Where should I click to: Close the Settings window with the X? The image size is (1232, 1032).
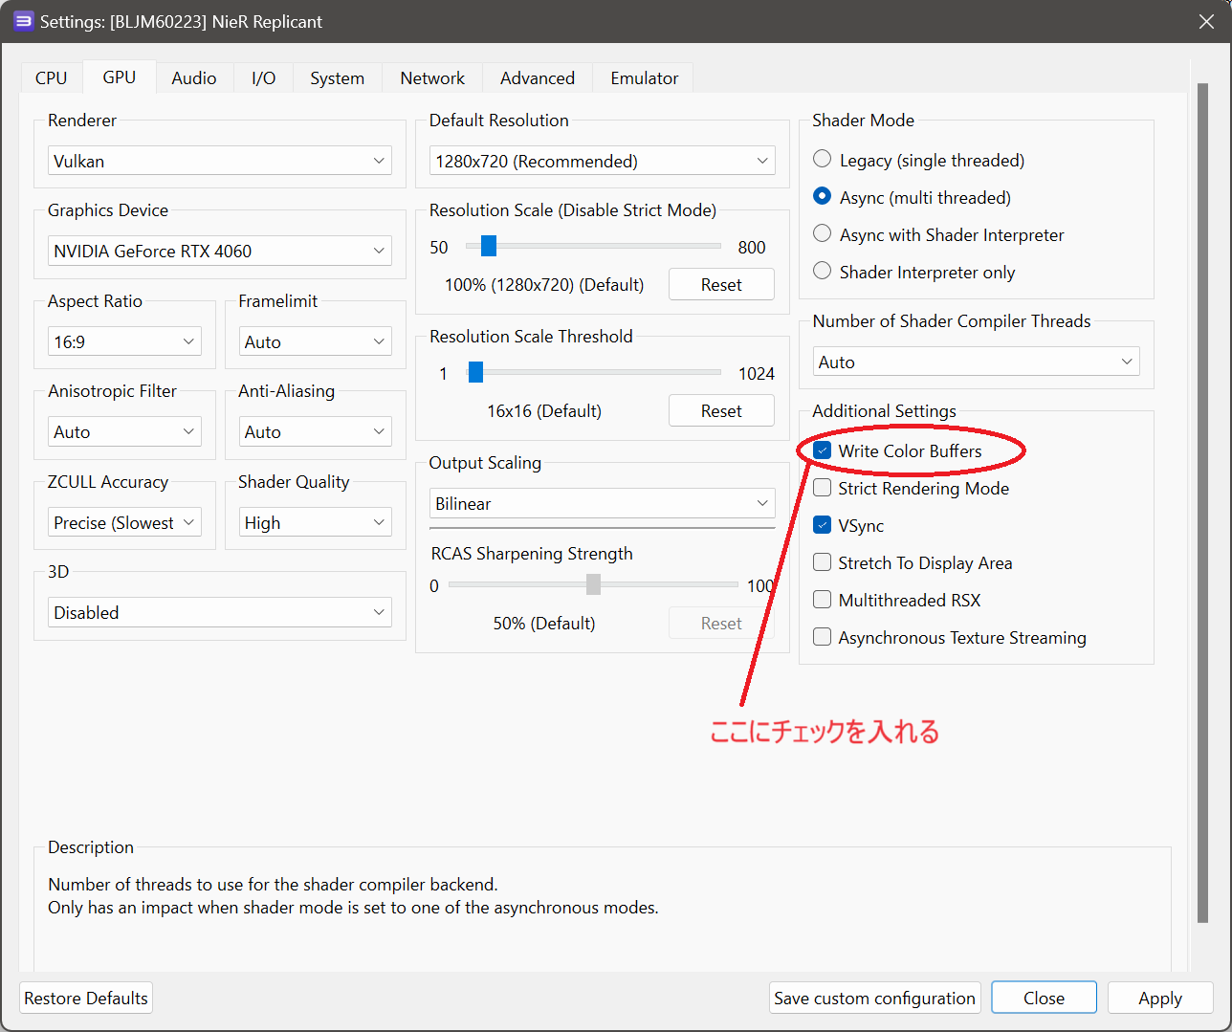tap(1206, 21)
